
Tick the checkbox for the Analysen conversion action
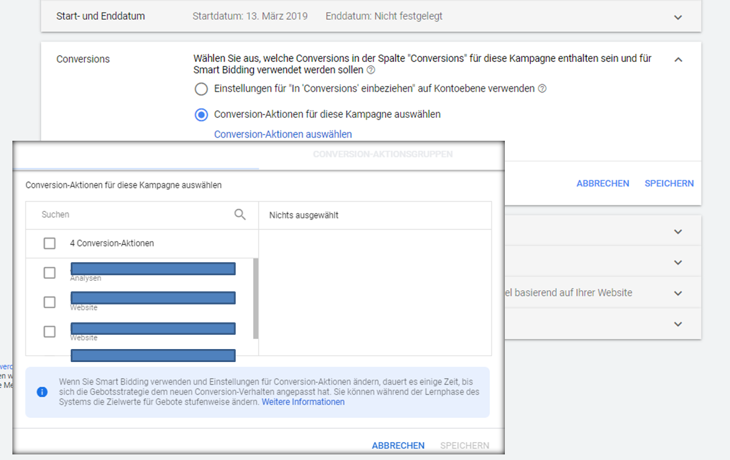[x=50, y=273]
